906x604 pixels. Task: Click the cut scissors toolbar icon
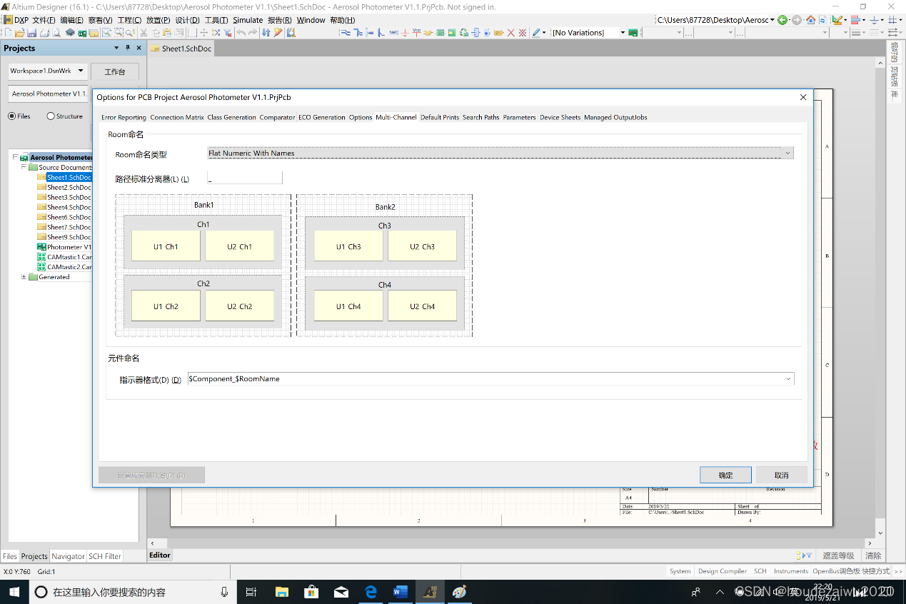(144, 33)
